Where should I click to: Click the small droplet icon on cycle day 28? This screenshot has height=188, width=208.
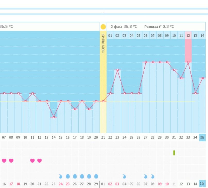click(153, 176)
